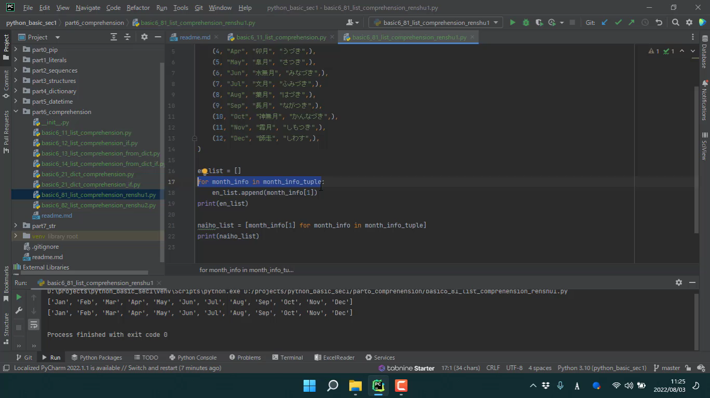This screenshot has width=710, height=398.
Task: Click the intention lightbulb in editor
Action: pyautogui.click(x=204, y=171)
